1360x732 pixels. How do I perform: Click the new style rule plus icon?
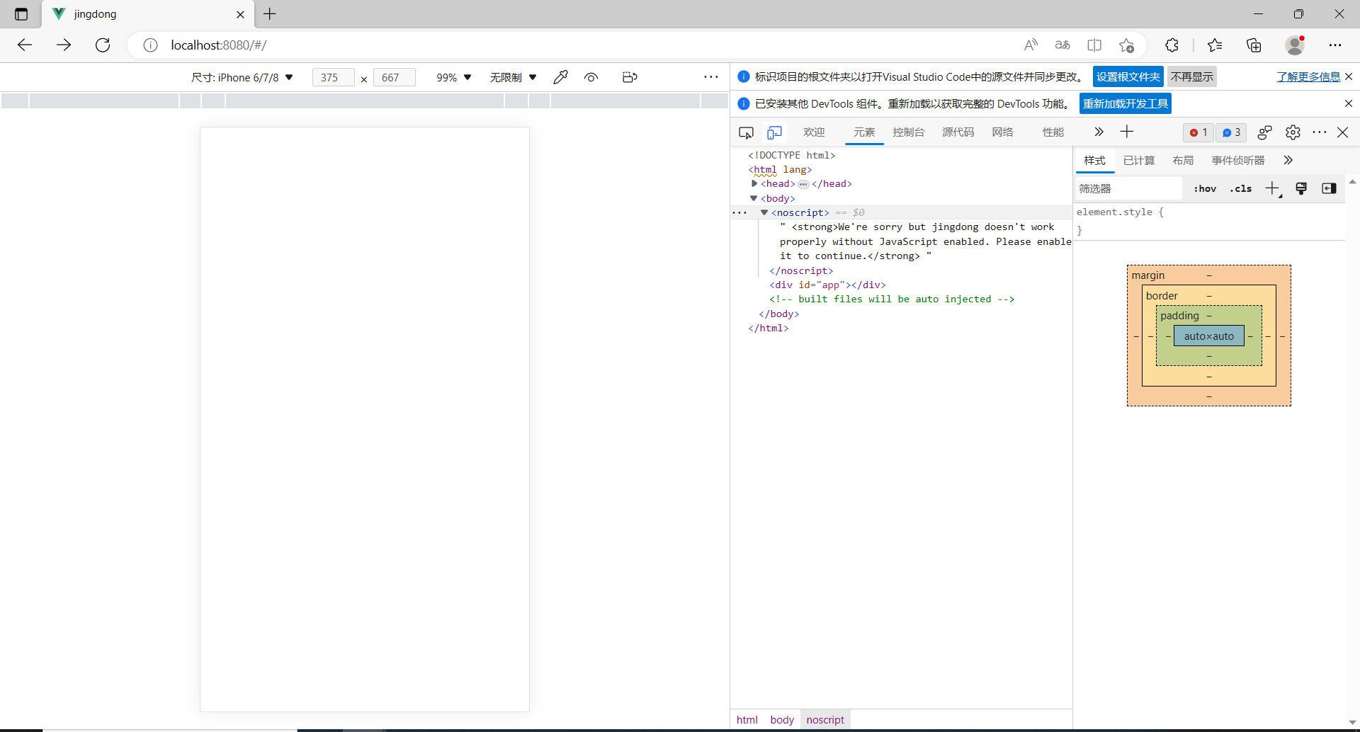pyautogui.click(x=1272, y=188)
